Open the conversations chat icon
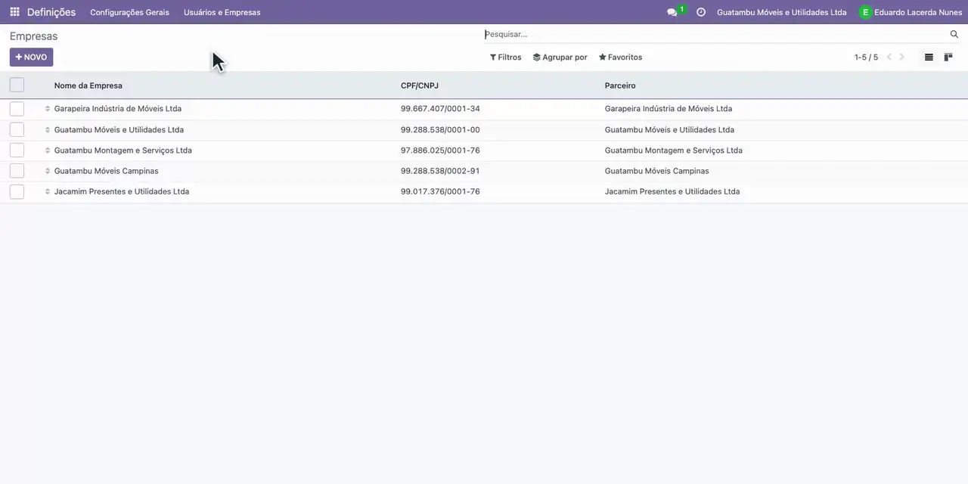 [x=672, y=12]
